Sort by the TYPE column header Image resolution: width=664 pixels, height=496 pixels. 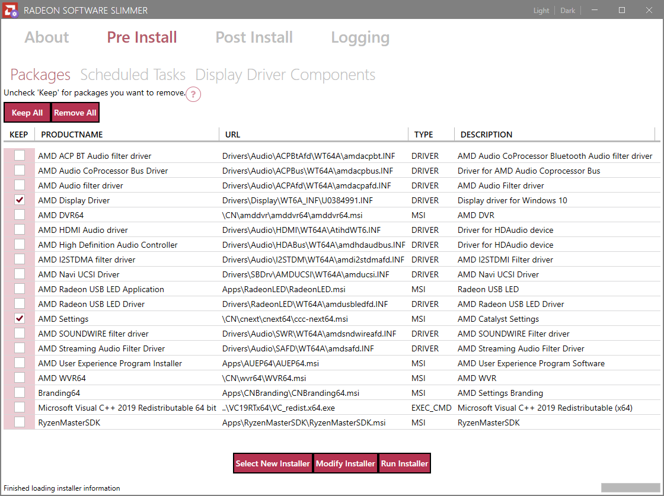point(431,135)
